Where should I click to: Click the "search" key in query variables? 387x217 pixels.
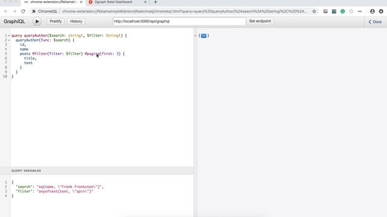coord(24,187)
